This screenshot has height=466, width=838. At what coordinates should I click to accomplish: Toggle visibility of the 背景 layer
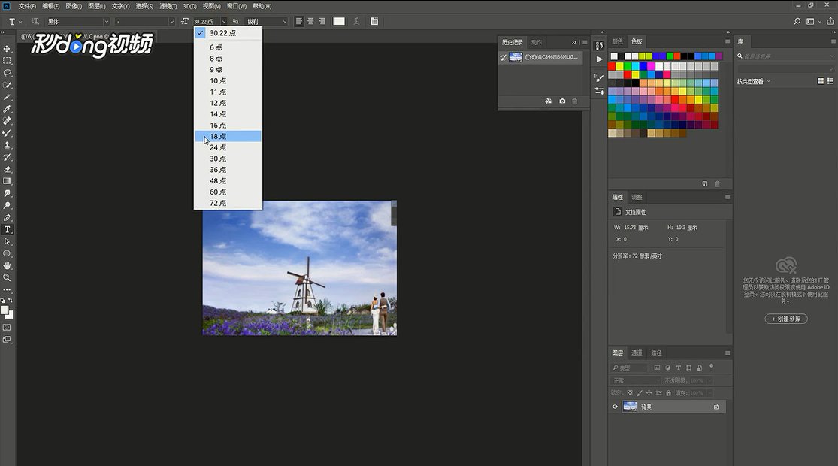[615, 407]
